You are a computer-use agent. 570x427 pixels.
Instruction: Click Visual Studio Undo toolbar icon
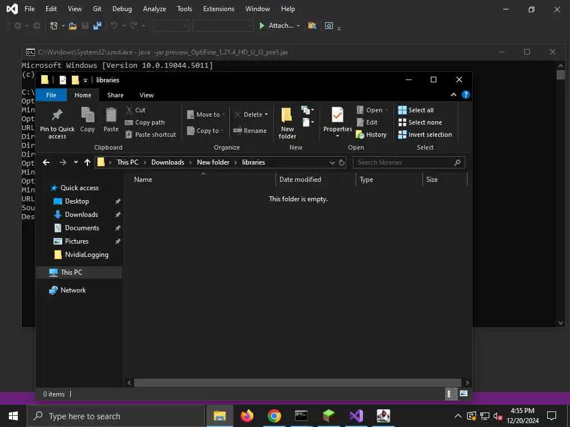(x=114, y=26)
